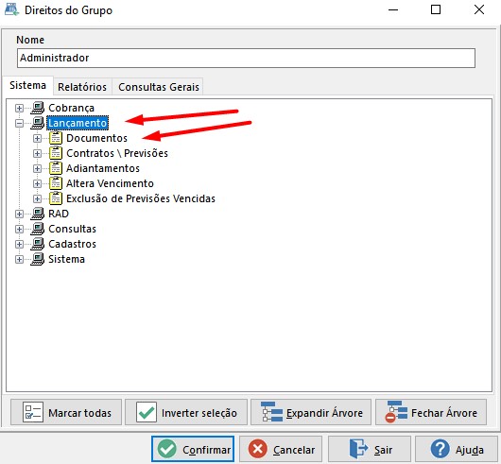Screen dimensions: 501x464
Task: Minimize the Direitos do Grupo window
Action: tap(393, 9)
